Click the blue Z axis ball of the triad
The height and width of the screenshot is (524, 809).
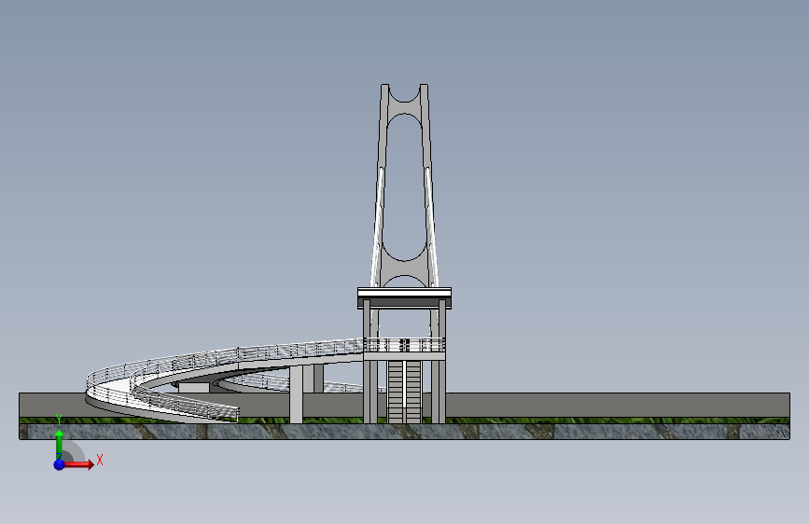point(60,464)
